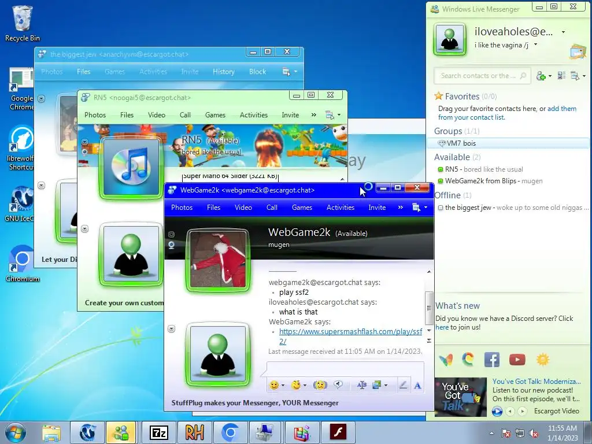This screenshot has width=592, height=444.
Task: Open Resource Hacker RH on taskbar
Action: 195,432
